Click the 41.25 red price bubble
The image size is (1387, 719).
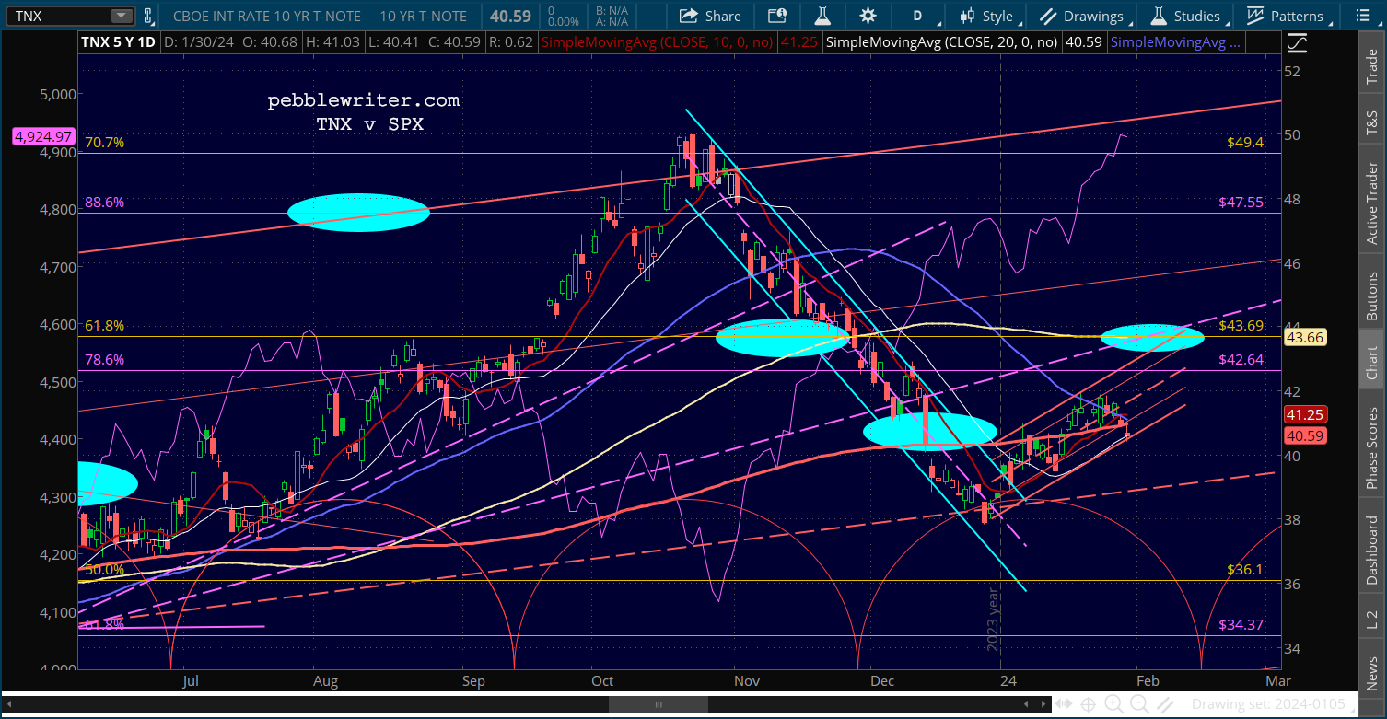1305,416
